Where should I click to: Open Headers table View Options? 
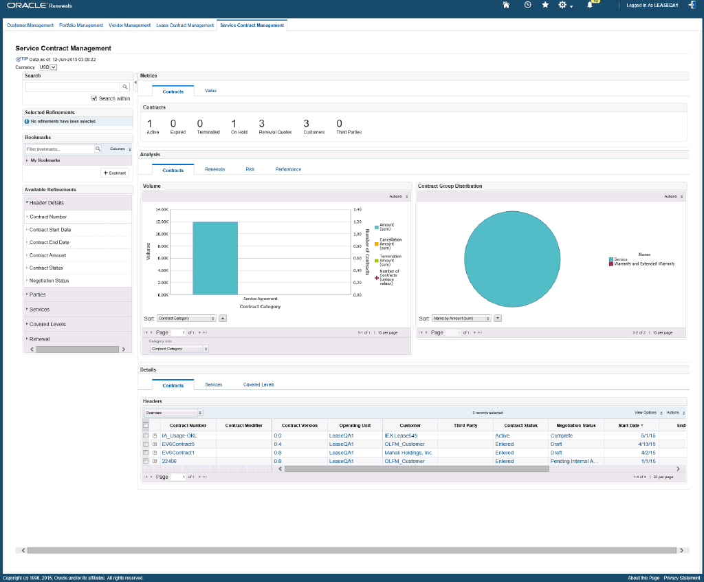click(648, 413)
